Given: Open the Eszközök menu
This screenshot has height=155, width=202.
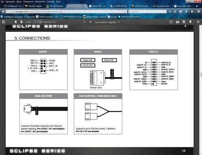Looking at the screenshot, I should (50, 2).
